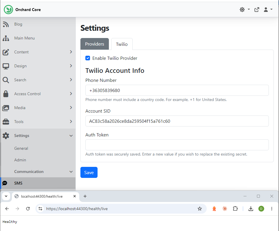Close the health/live browser tab
The width and height of the screenshot is (279, 231).
[x=75, y=196]
